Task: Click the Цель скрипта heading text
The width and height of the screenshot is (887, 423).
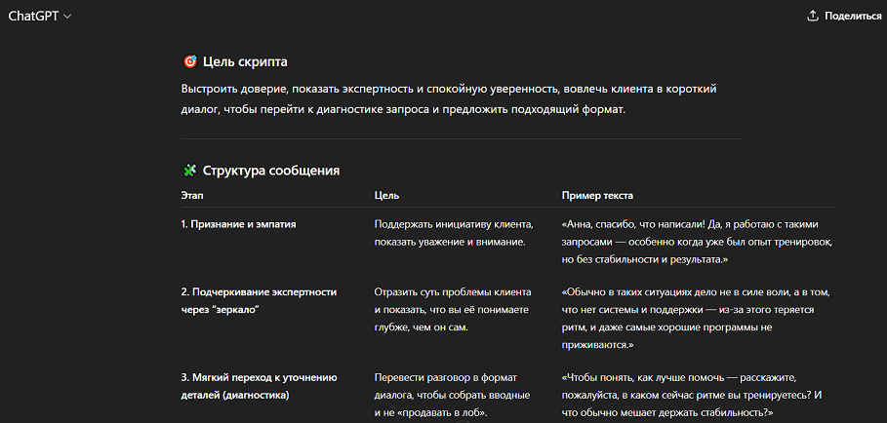Action: click(245, 61)
